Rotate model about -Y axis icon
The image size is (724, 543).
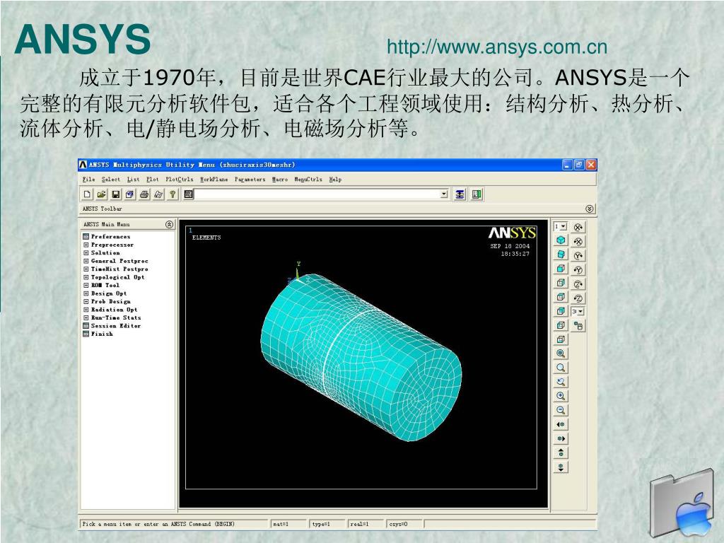tap(578, 269)
